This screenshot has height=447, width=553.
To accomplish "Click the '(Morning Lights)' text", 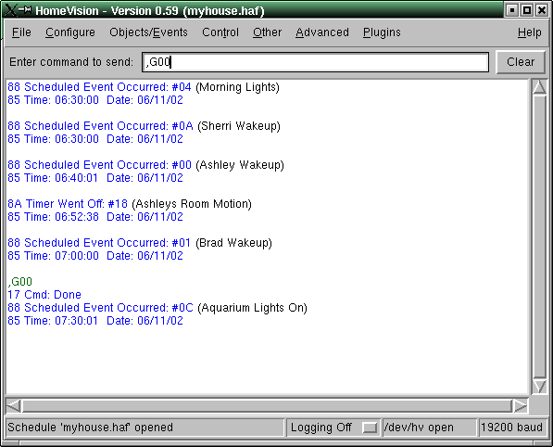I will point(237,87).
